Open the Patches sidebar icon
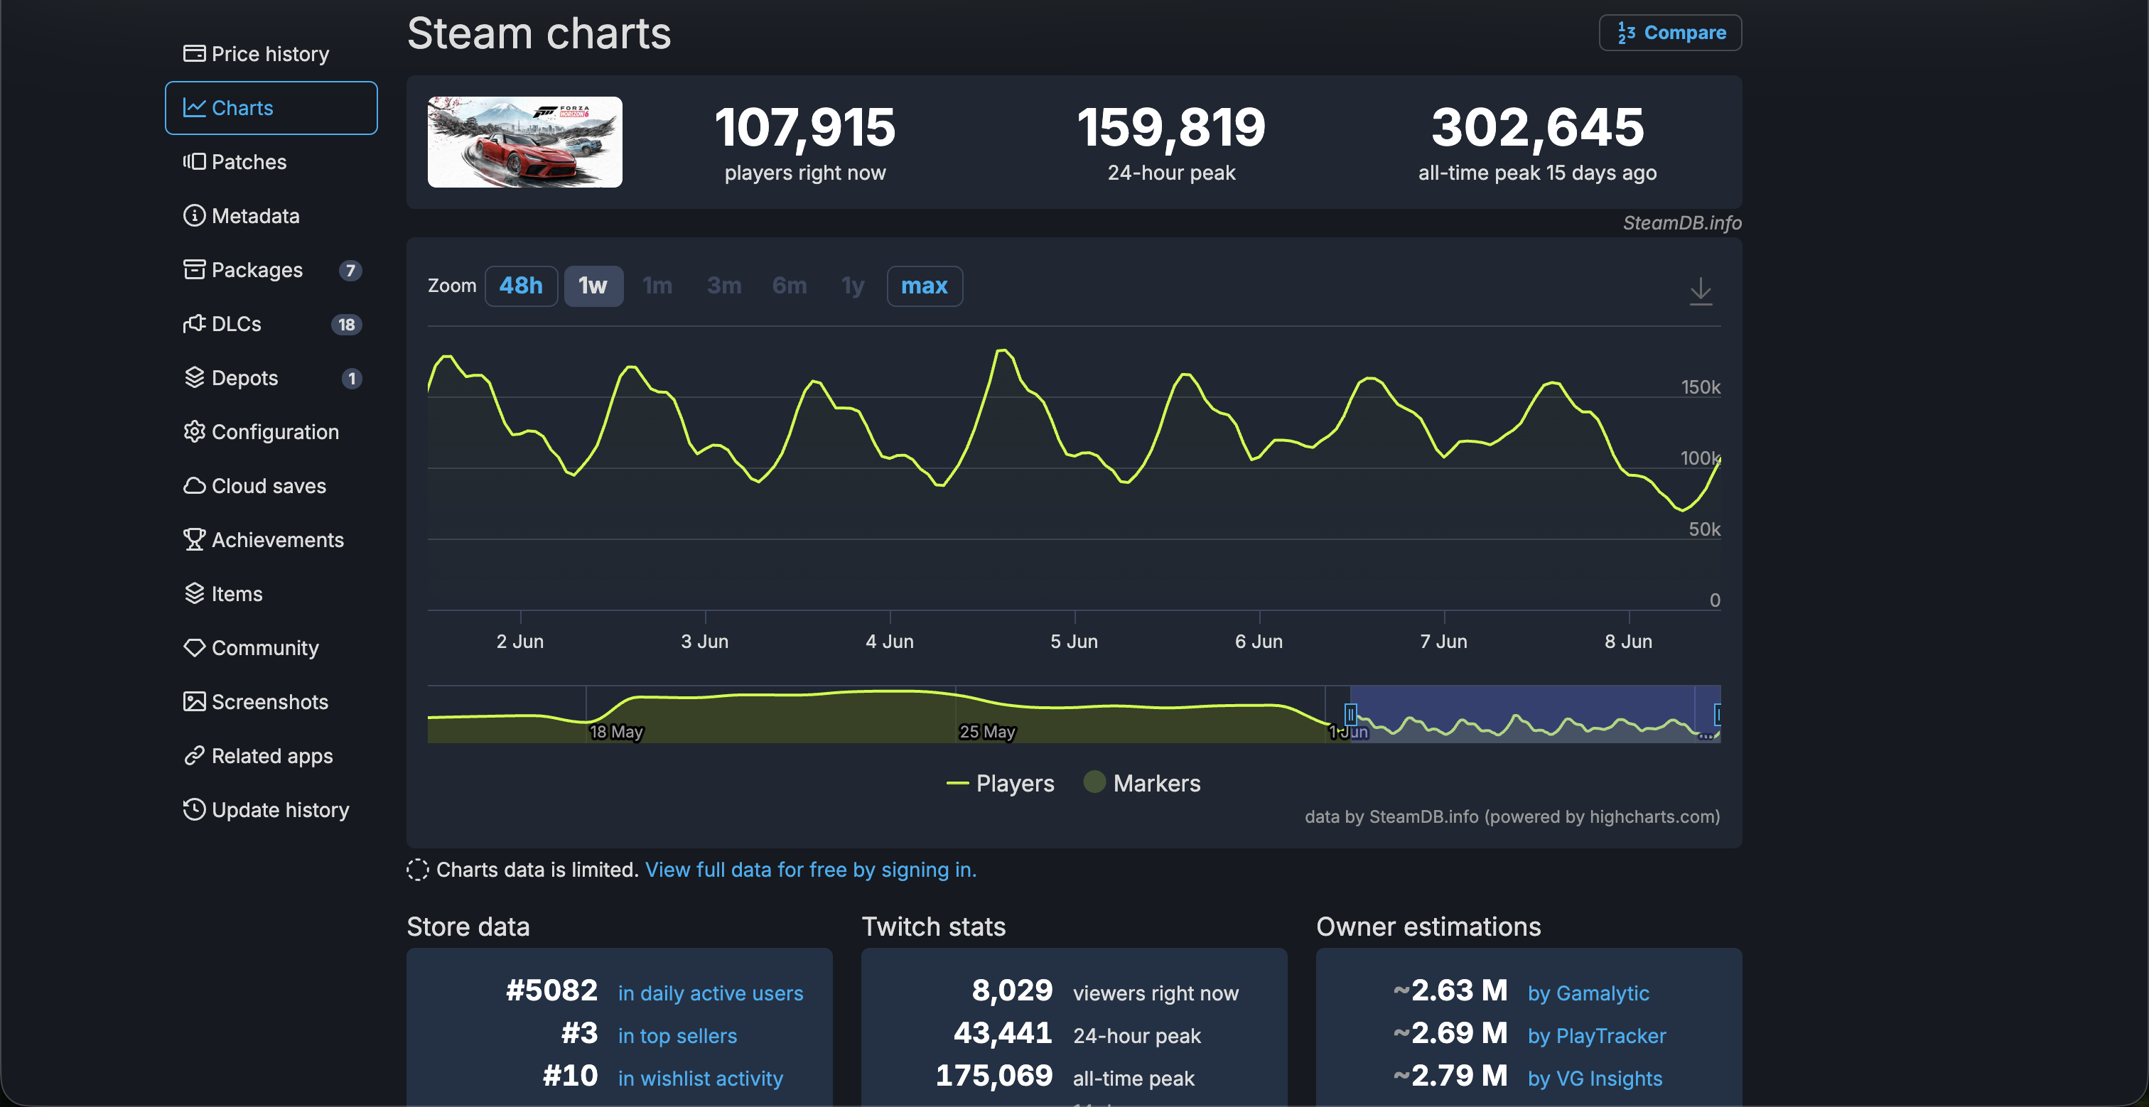This screenshot has height=1107, width=2149. [193, 161]
